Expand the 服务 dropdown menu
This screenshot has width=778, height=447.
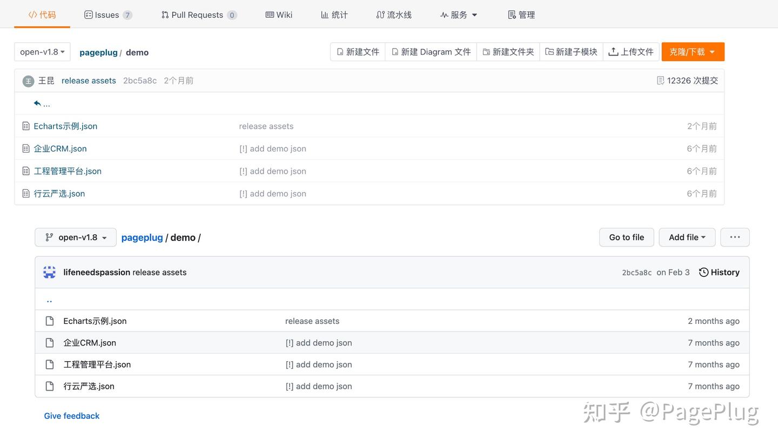459,15
